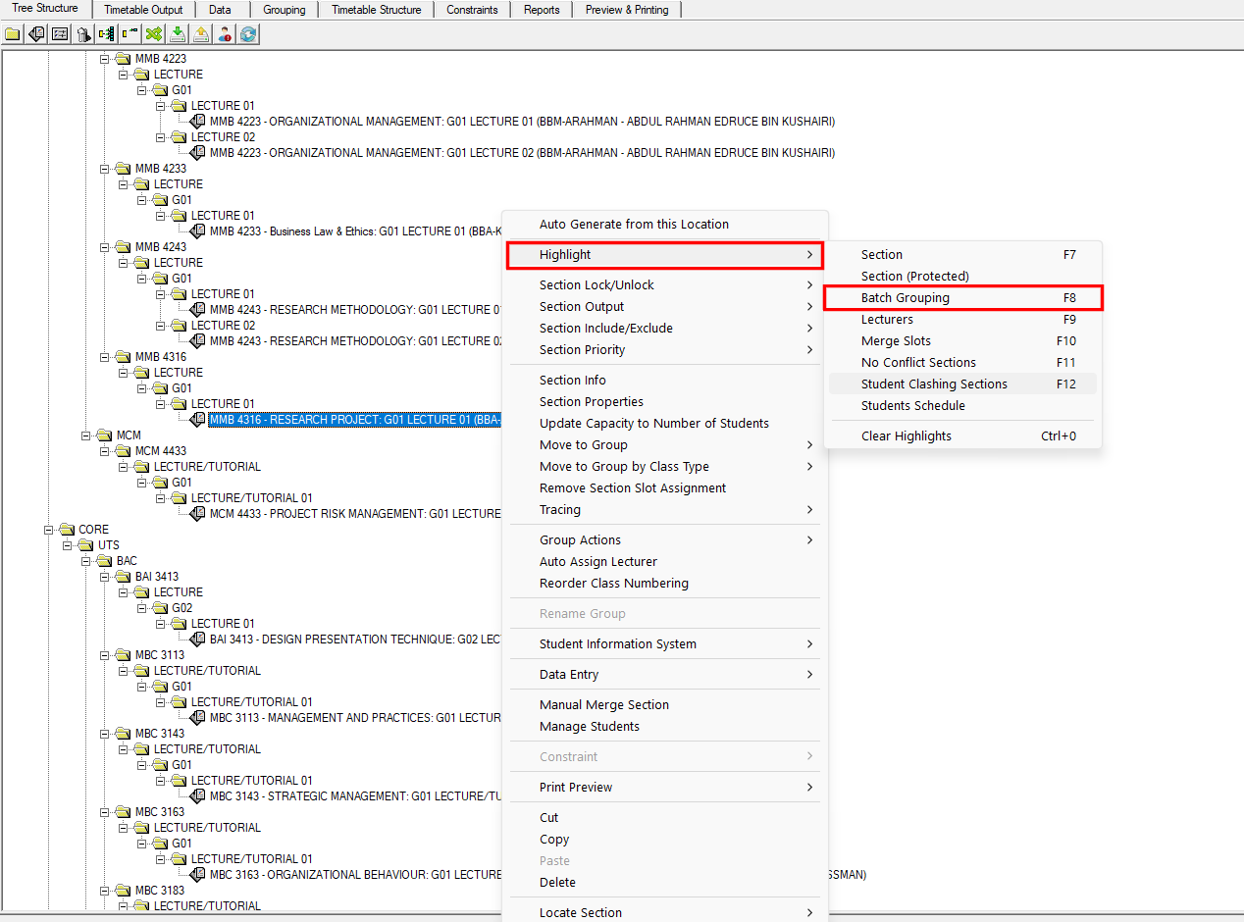Viewport: 1244px width, 922px height.
Task: Select Auto Assign Lecturer menu entry
Action: click(x=665, y=561)
